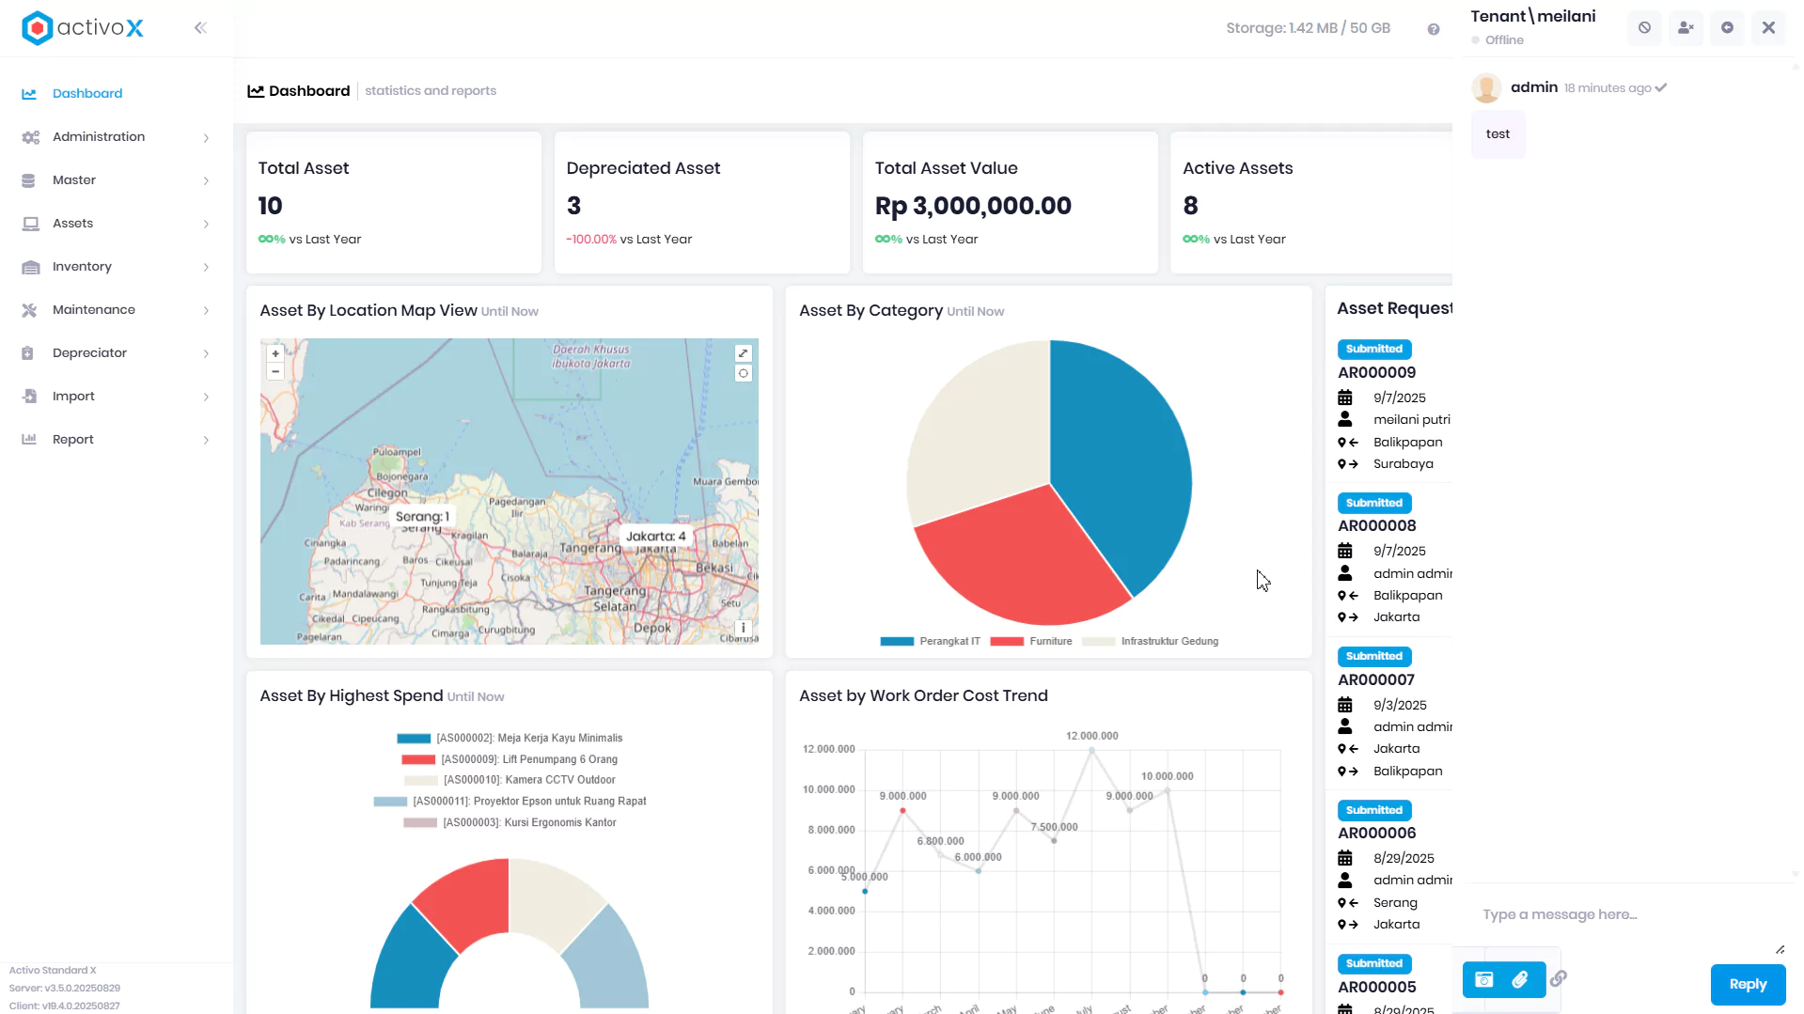Toggle Infrastruktur Gedung in the category legend
Image resolution: width=1804 pixels, height=1014 pixels.
tap(1150, 642)
